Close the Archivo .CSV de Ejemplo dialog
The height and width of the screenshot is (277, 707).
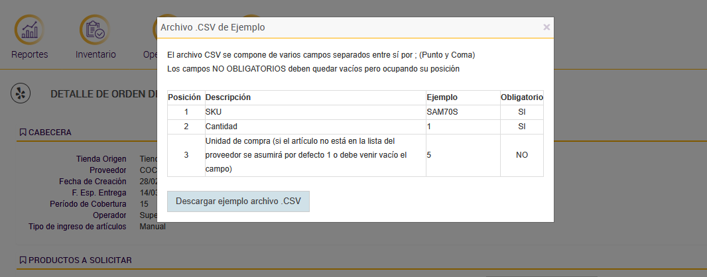coord(546,27)
